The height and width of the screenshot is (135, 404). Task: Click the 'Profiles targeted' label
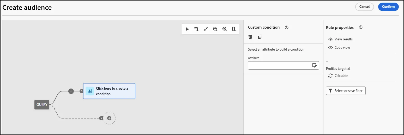click(x=338, y=69)
